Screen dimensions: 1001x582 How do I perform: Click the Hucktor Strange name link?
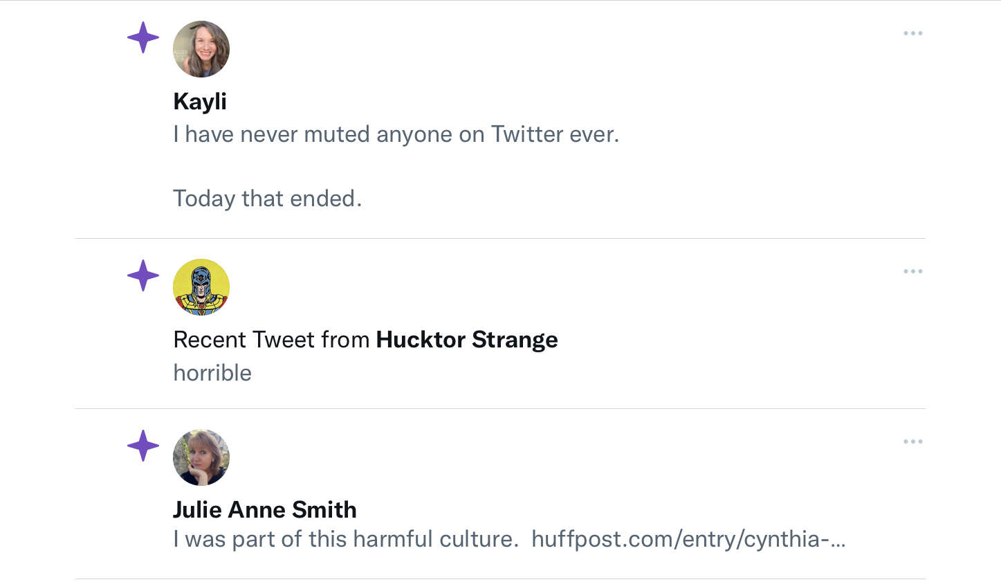[x=467, y=340]
